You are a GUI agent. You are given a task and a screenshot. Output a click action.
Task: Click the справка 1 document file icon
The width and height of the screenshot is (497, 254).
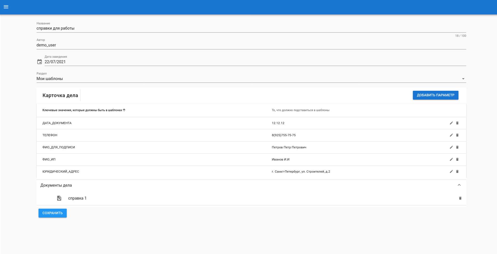(59, 198)
